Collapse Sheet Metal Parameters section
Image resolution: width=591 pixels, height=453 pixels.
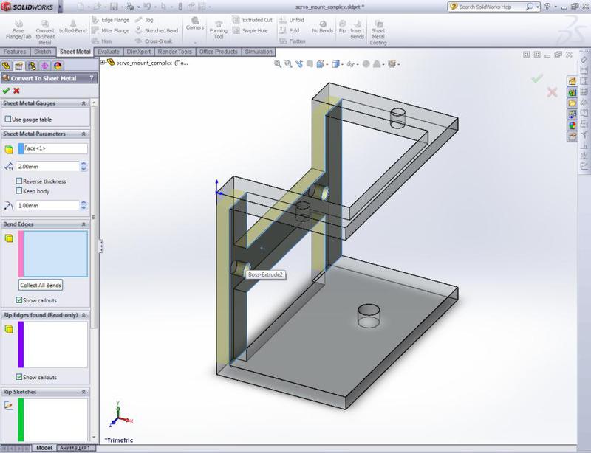(x=83, y=134)
